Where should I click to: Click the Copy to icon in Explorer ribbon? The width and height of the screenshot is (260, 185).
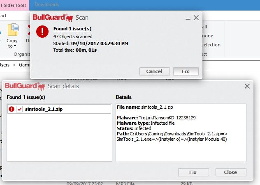point(13,30)
